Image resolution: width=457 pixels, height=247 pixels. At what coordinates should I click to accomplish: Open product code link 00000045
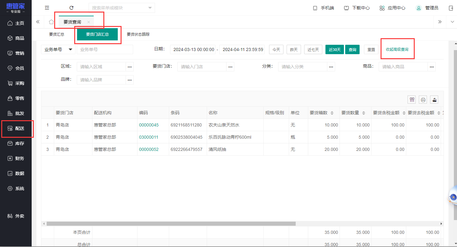(149, 125)
